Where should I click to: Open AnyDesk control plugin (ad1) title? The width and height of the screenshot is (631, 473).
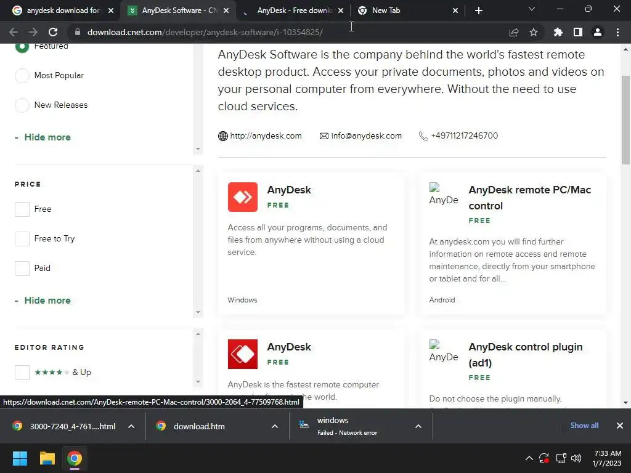(525, 355)
